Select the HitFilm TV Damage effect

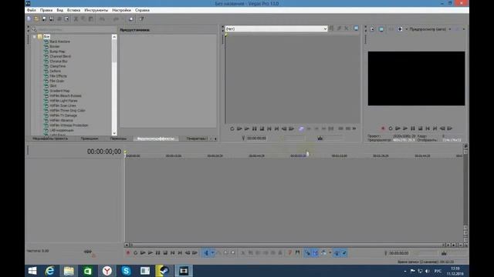pos(63,115)
